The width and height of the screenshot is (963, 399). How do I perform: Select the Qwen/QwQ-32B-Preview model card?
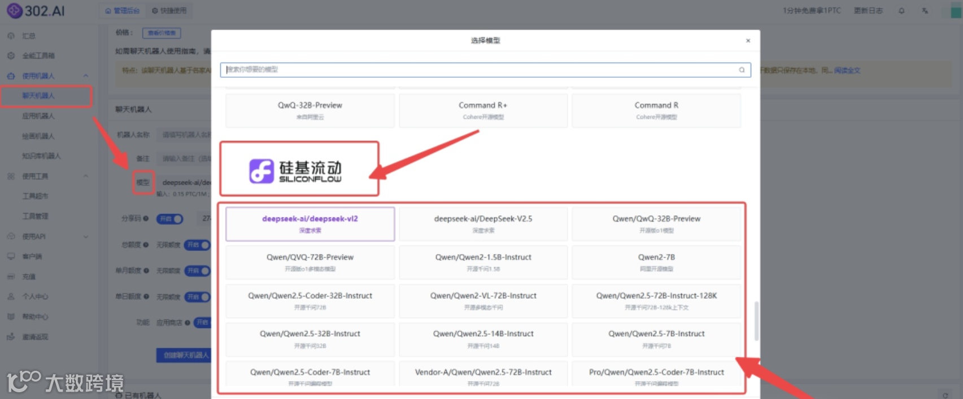pos(656,224)
